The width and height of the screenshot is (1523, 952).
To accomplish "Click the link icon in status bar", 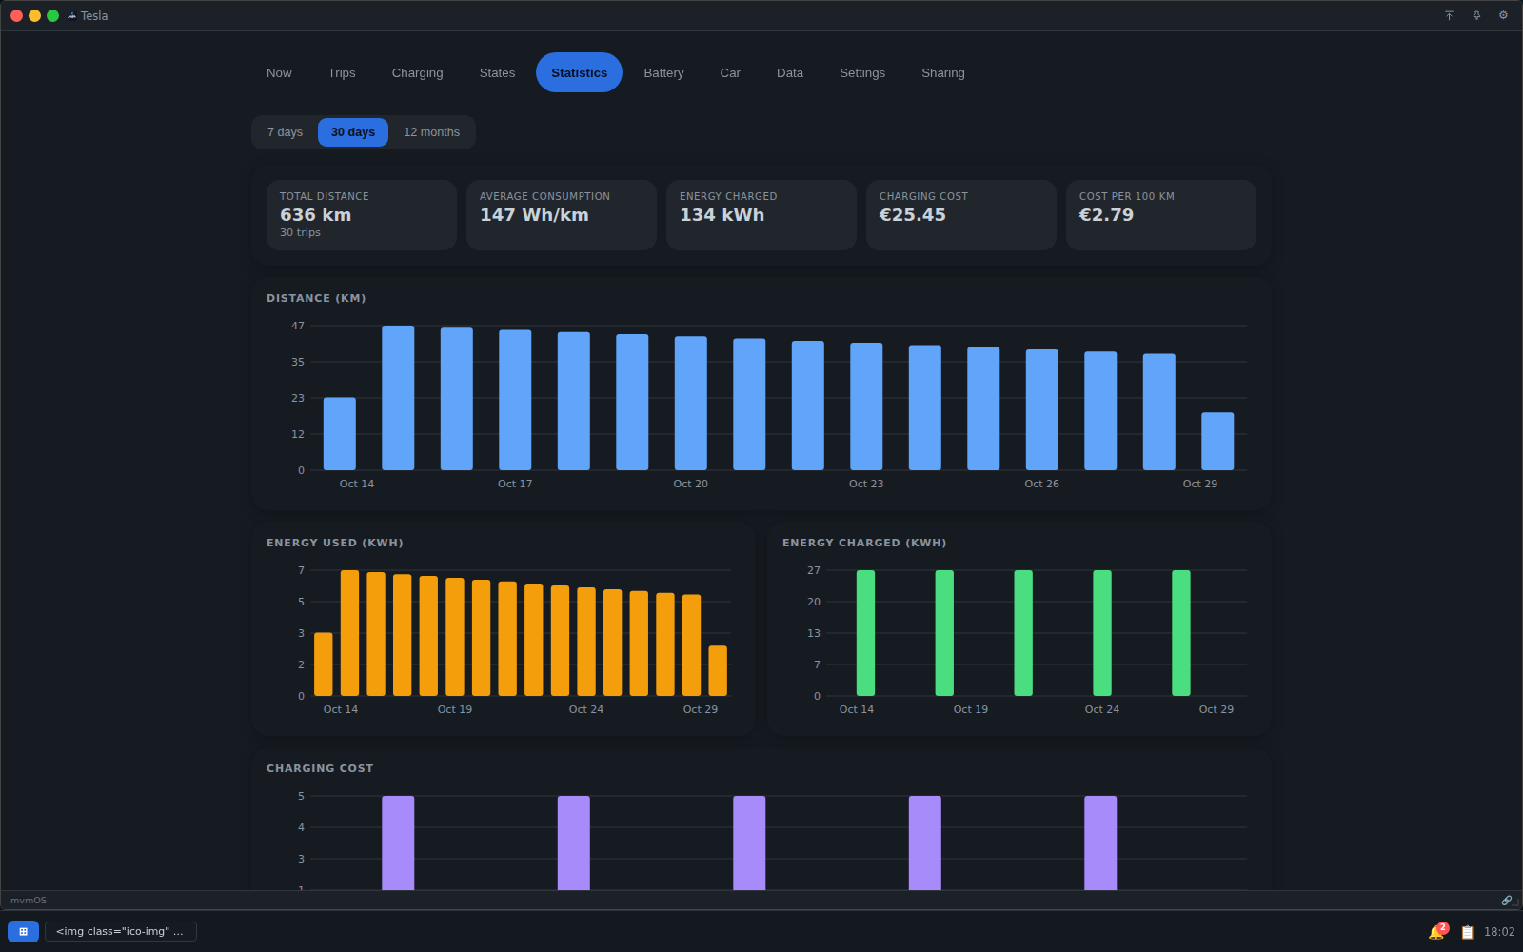I will click(1506, 901).
